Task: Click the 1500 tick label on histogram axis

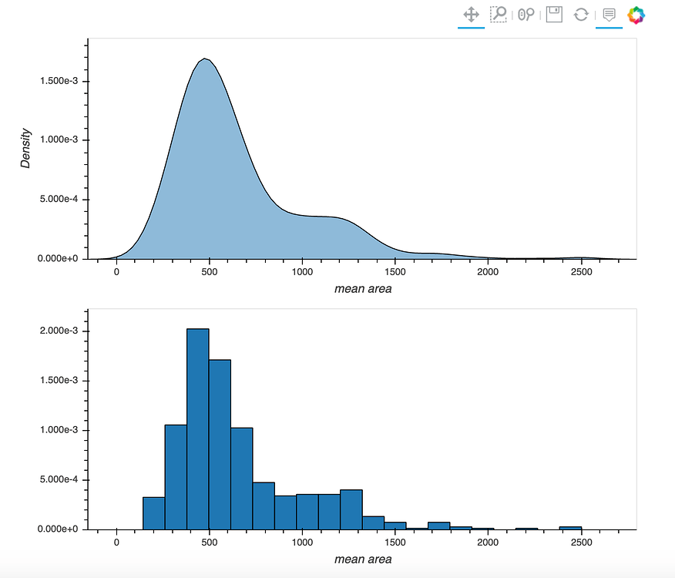Action: [395, 541]
